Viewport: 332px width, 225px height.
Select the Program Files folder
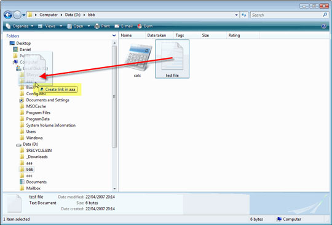[38, 112]
